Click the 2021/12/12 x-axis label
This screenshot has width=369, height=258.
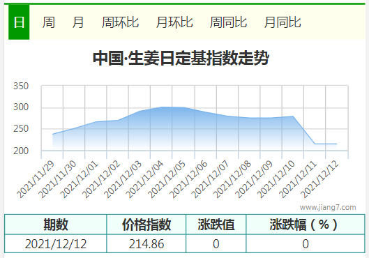click(x=319, y=179)
